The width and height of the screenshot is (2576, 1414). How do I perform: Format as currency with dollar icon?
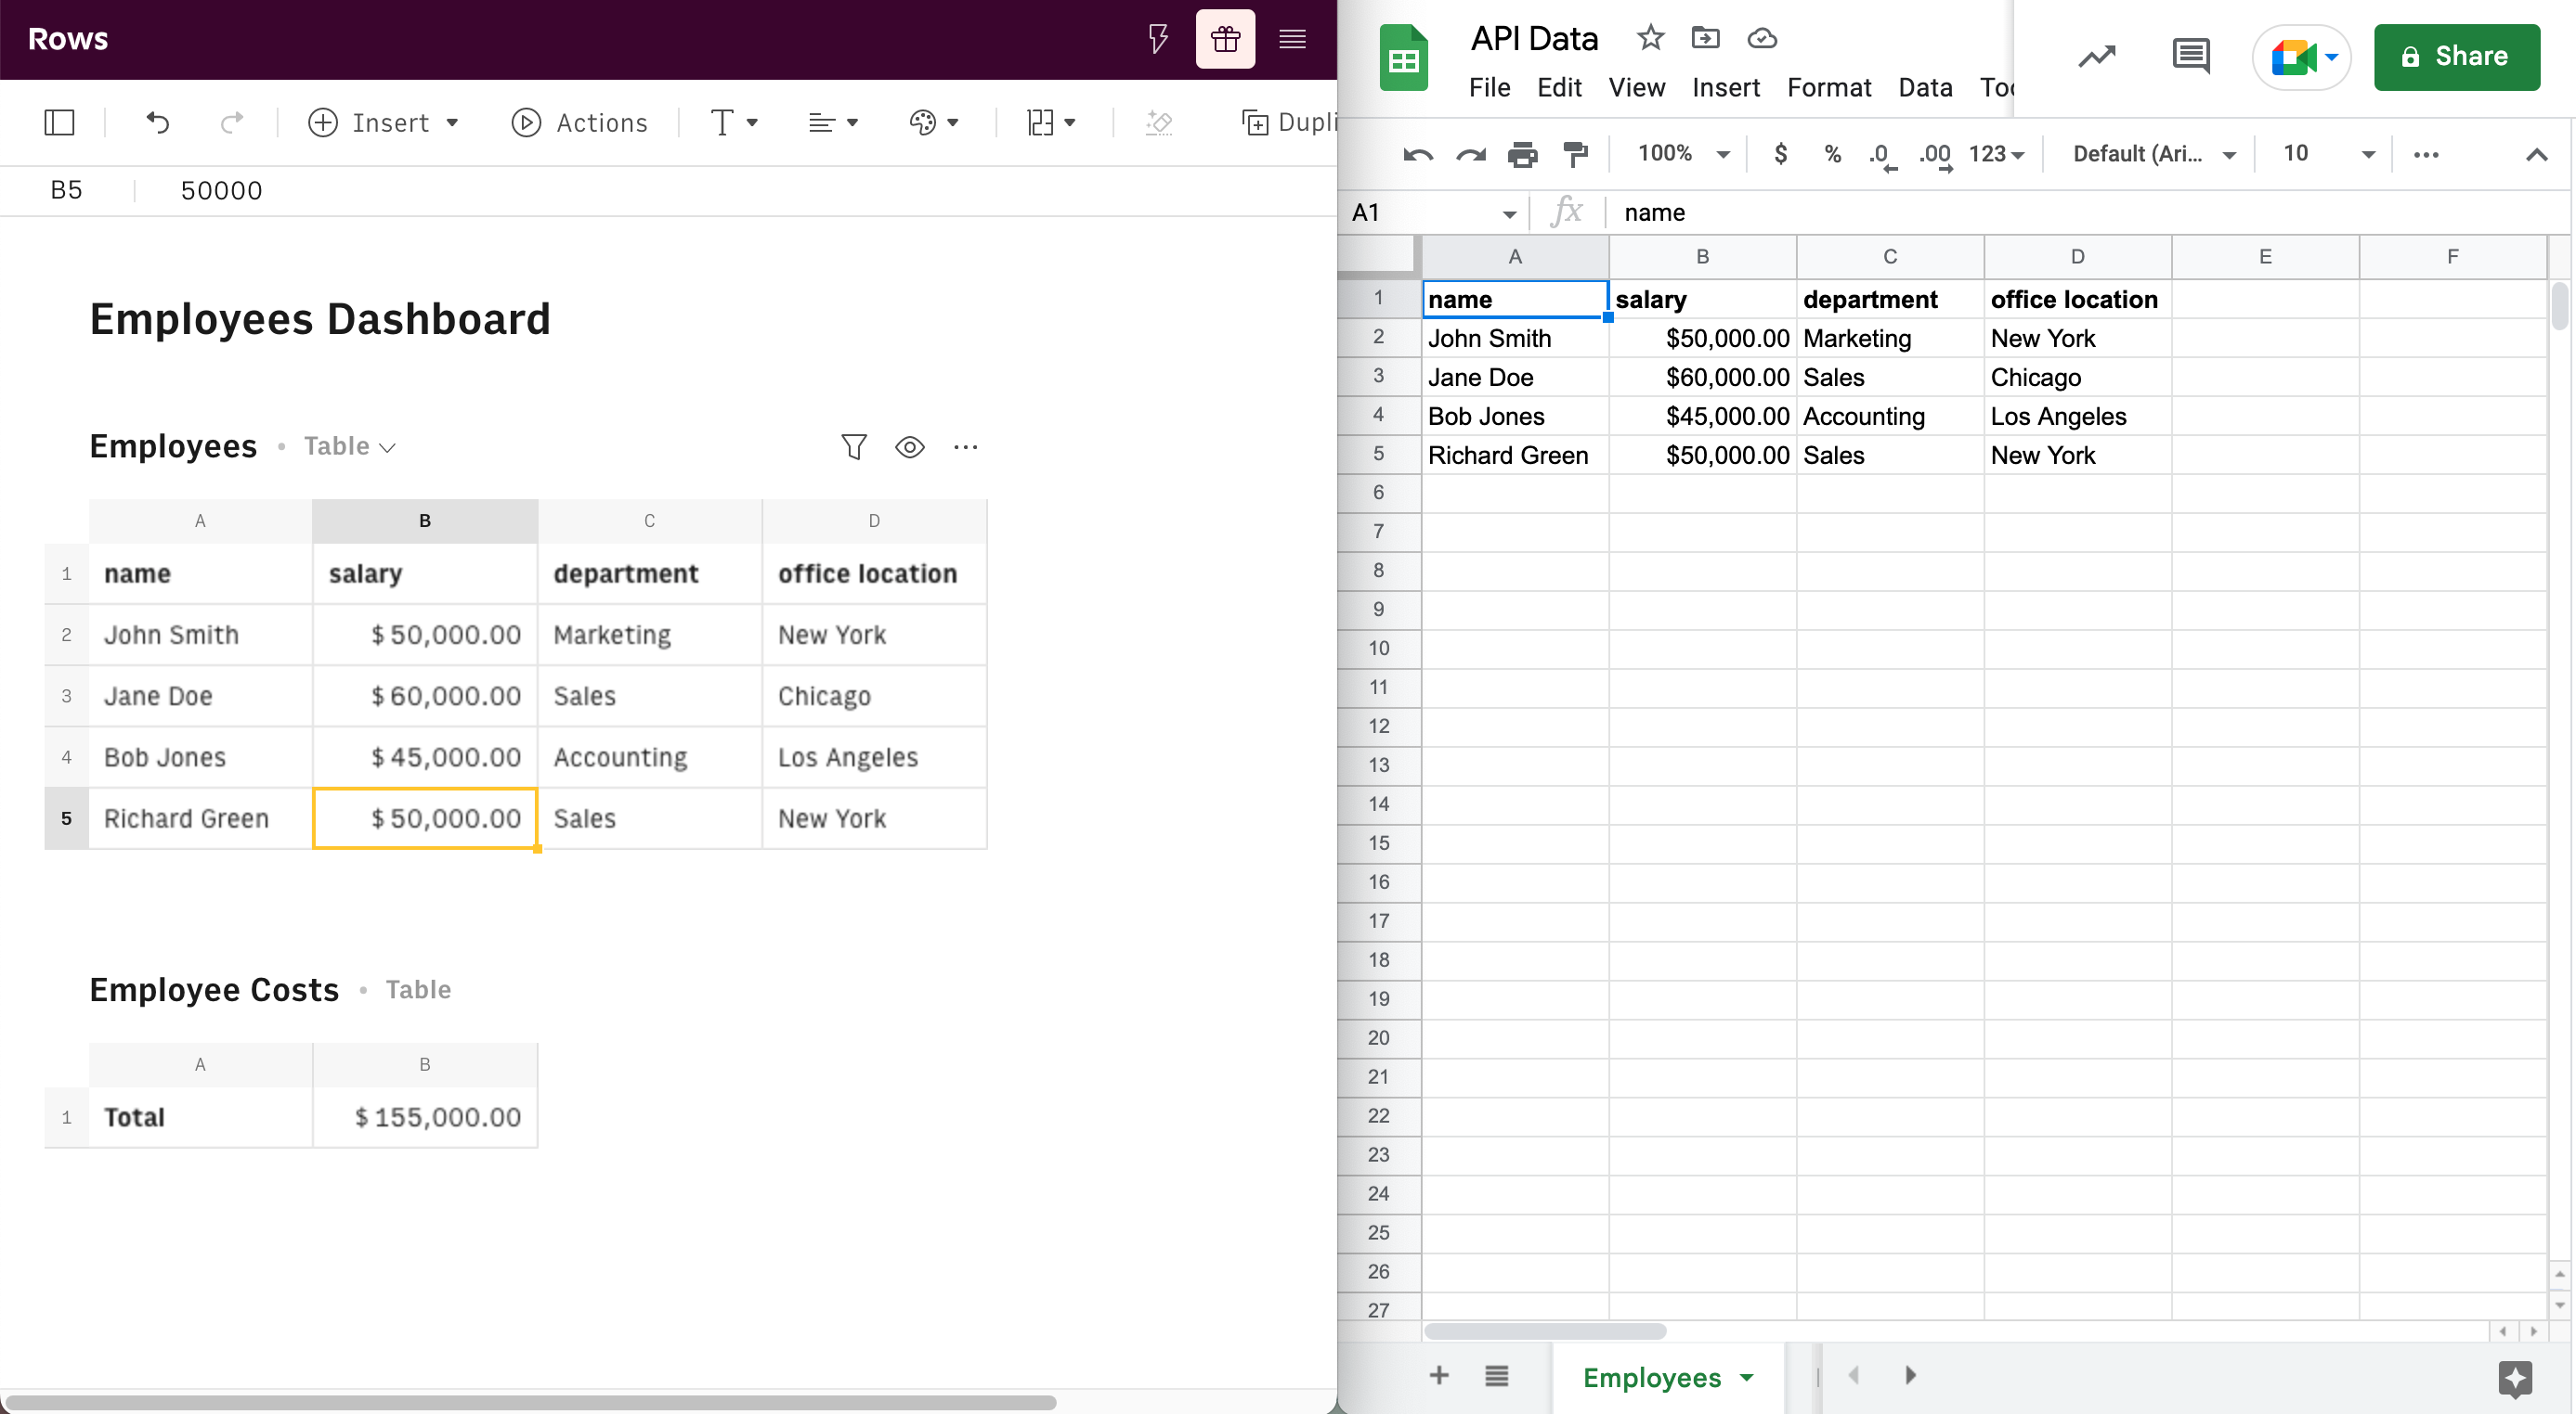point(1780,154)
